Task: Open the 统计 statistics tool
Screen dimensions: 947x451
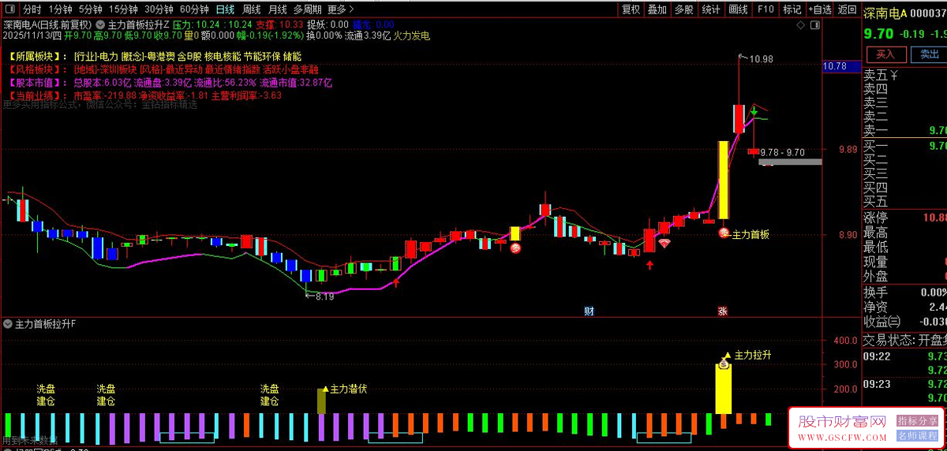Action: coord(710,9)
